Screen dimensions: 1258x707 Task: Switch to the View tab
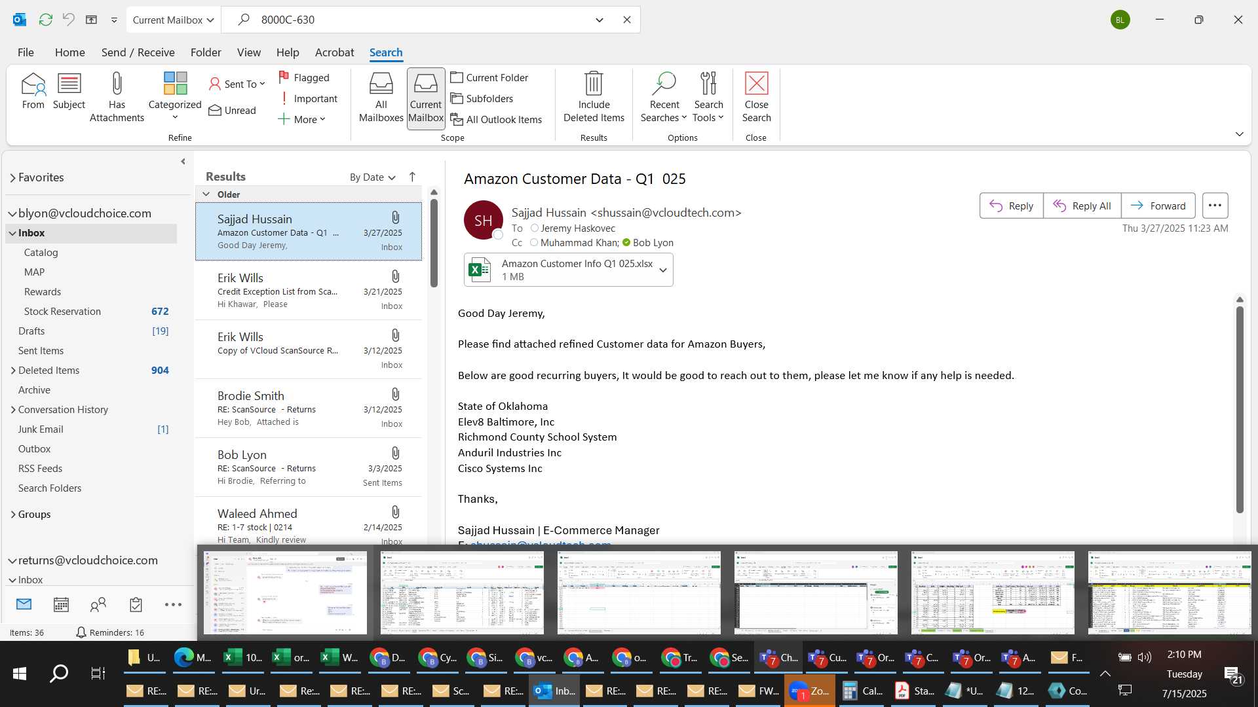[x=248, y=52]
